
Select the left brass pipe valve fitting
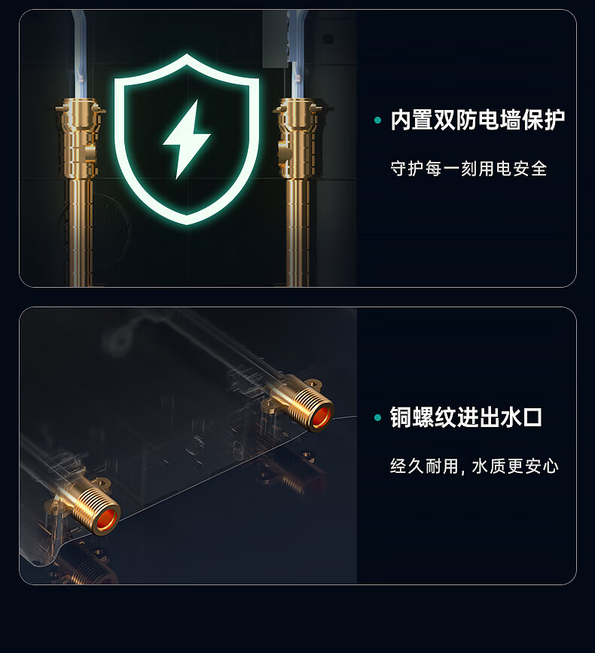pyautogui.click(x=80, y=139)
